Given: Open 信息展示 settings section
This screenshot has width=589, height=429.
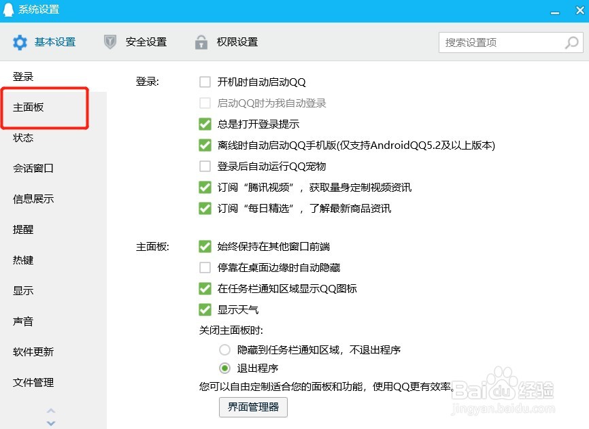Looking at the screenshot, I should tap(33, 199).
